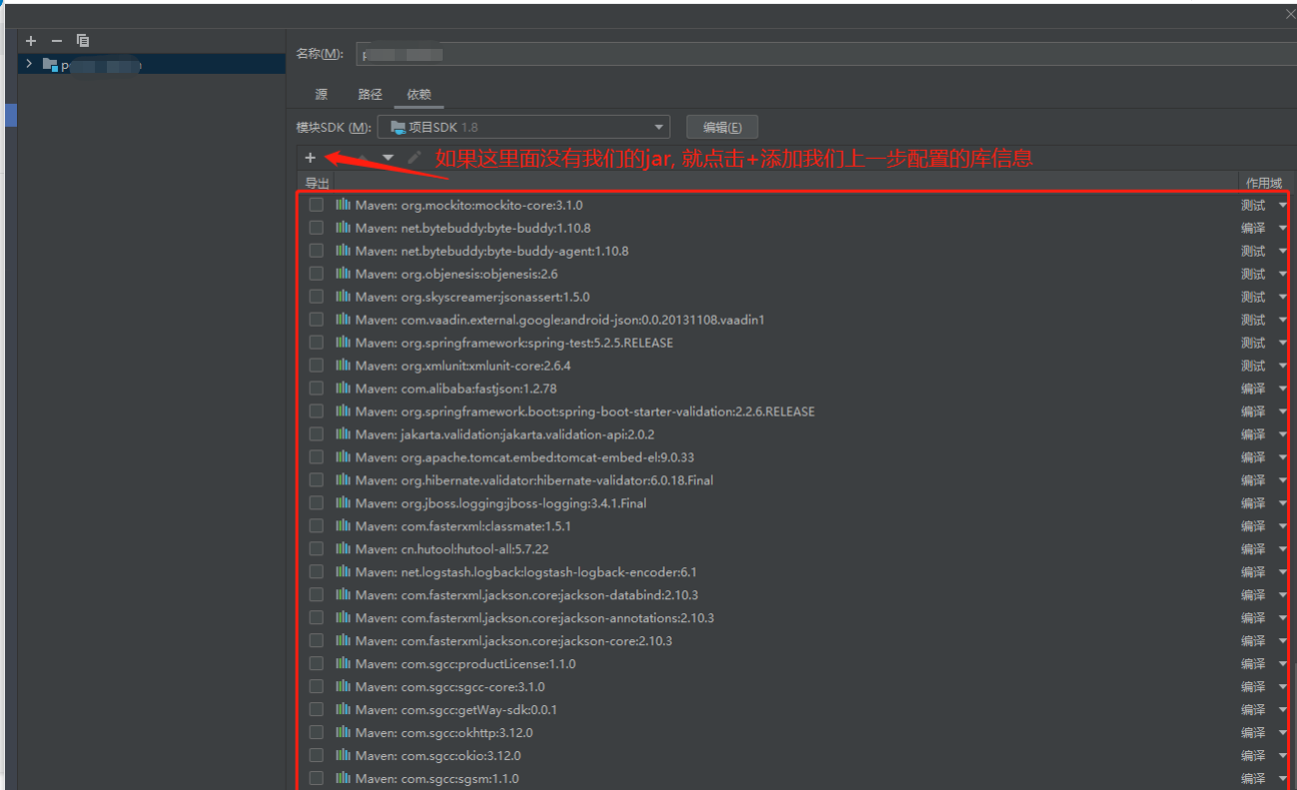Click the pencil edit icon in dependencies toolbar
Viewport: 1297px width, 790px height.
tap(415, 158)
